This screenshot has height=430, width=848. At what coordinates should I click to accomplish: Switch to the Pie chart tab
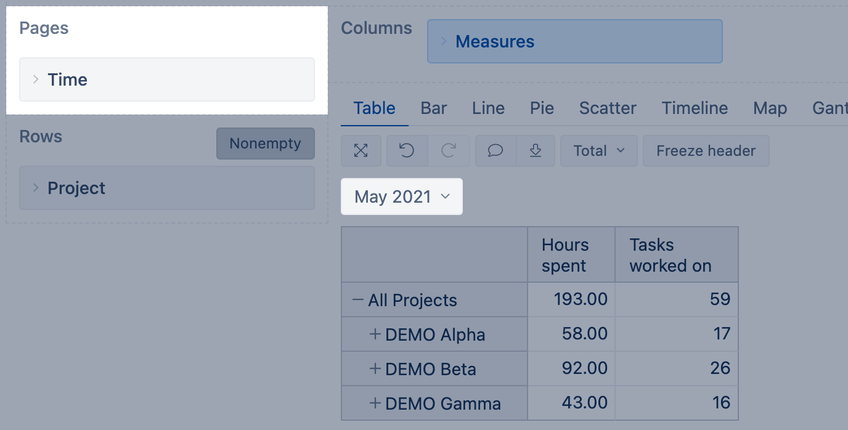542,108
